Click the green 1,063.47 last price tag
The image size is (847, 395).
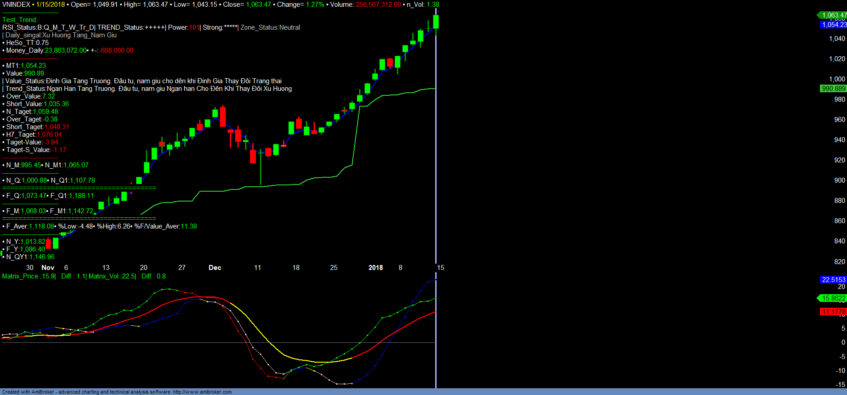tap(833, 15)
